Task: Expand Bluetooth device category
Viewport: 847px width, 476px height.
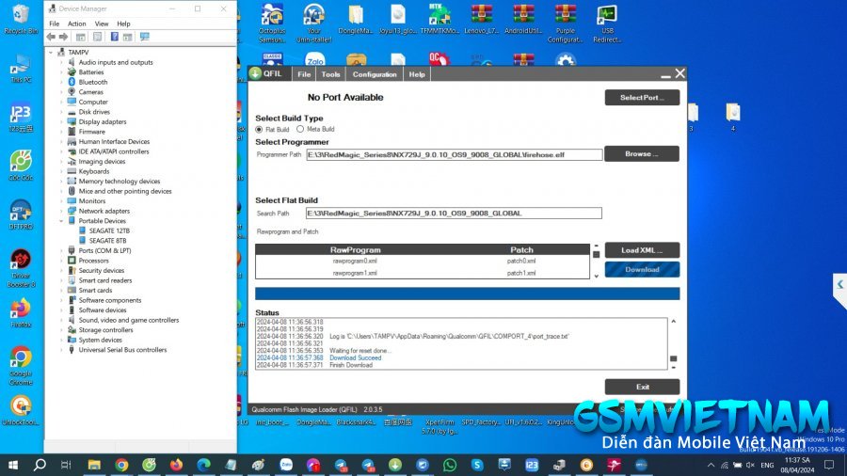Action: tap(61, 82)
